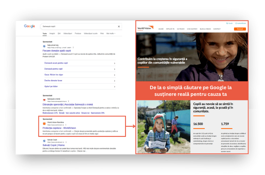Open the 'Salvați Copiii | Home' result
Screen dimensions: 265x175
coord(53,145)
